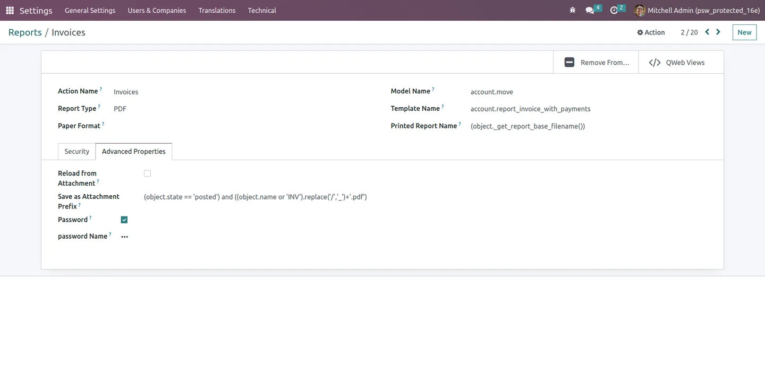Viewport: 765px width, 392px height.
Task: Click help mark beside Model Name
Action: (433, 89)
